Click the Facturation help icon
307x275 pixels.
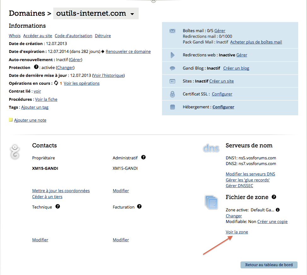pos(139,207)
